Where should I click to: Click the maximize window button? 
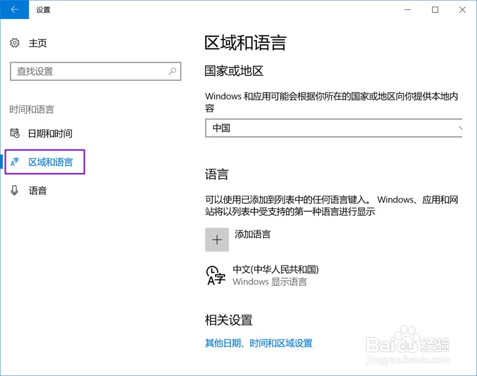(435, 10)
